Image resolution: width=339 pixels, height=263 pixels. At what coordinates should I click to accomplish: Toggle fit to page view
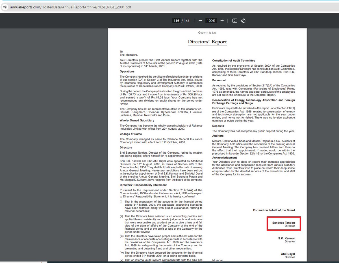pos(234,21)
